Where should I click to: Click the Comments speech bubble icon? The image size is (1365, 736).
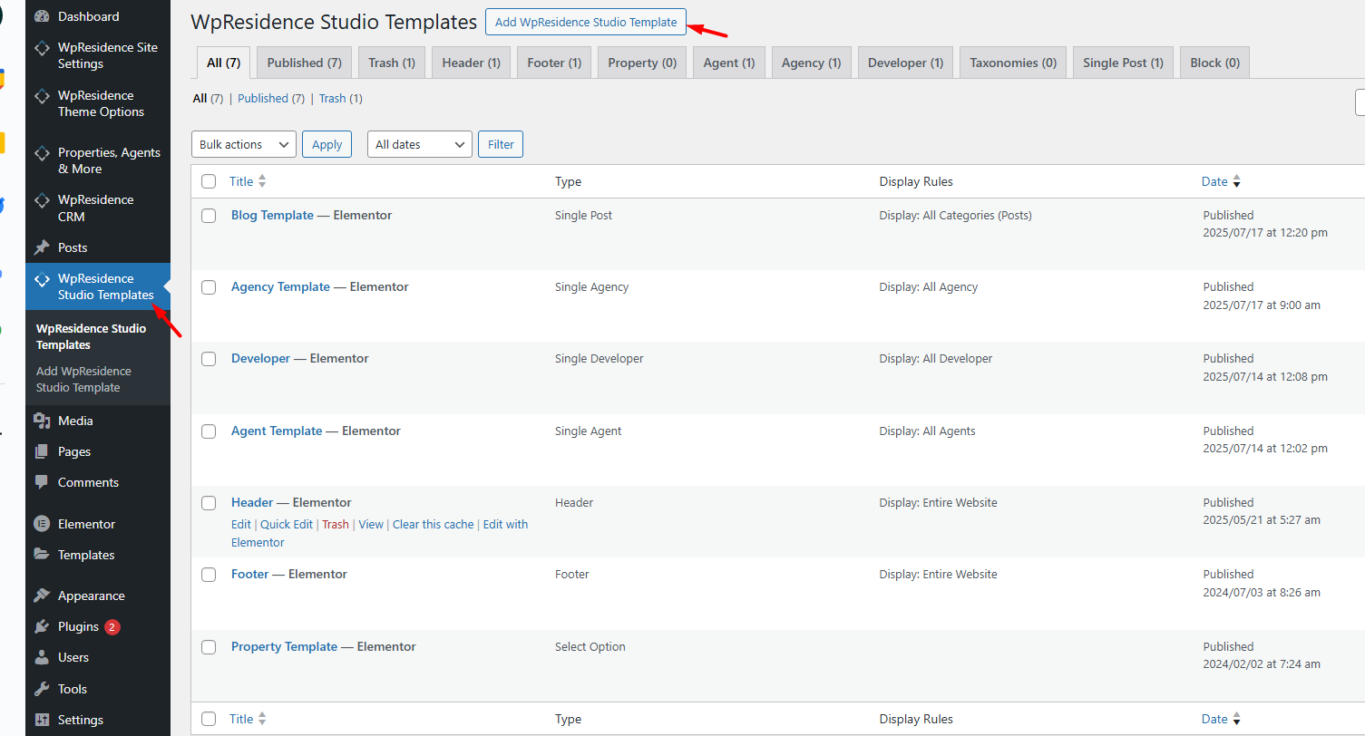[42, 482]
